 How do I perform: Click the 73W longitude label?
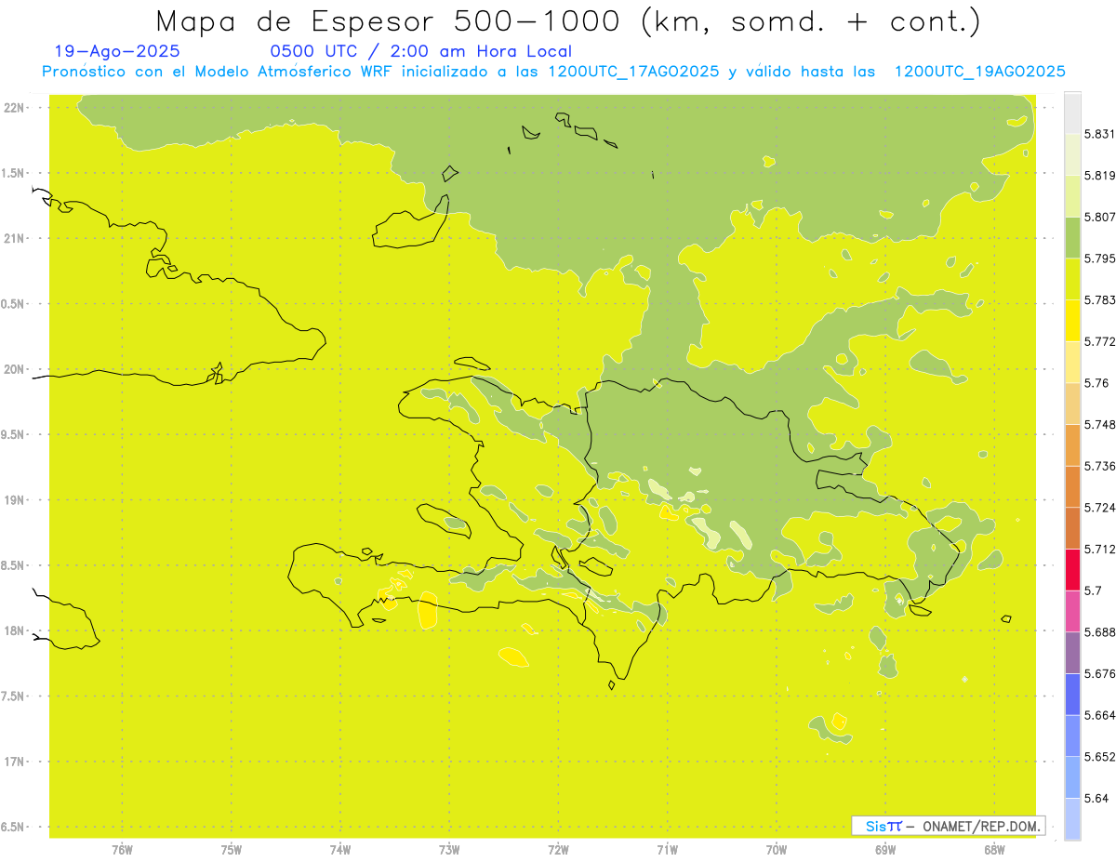pos(449,850)
